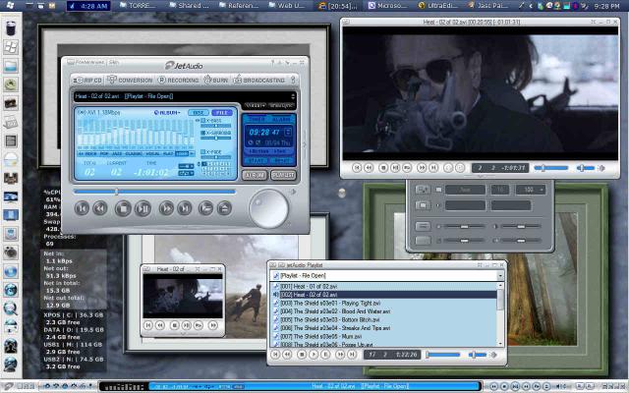Screen dimensions: 629x393
Task: Open the RECORDING tab
Action: [x=178, y=81]
